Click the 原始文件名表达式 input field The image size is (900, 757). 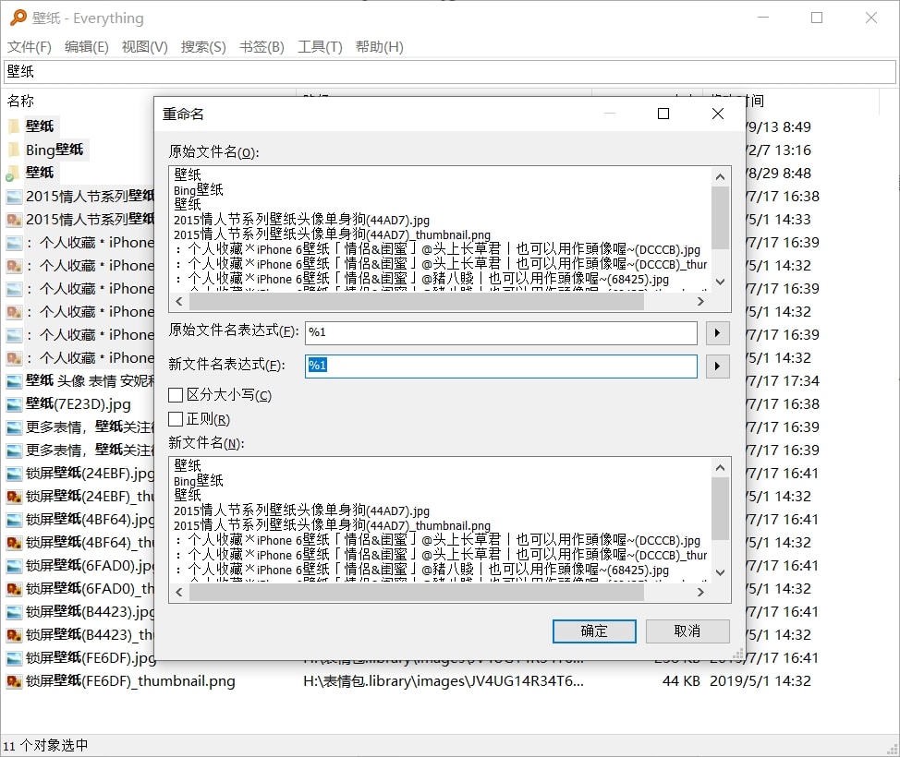click(501, 332)
